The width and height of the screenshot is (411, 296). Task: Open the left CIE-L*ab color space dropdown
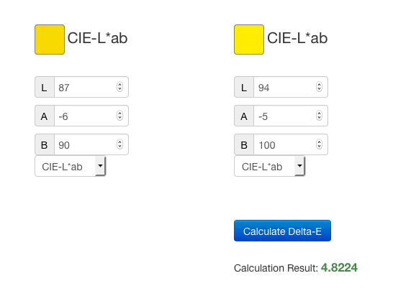[70, 166]
